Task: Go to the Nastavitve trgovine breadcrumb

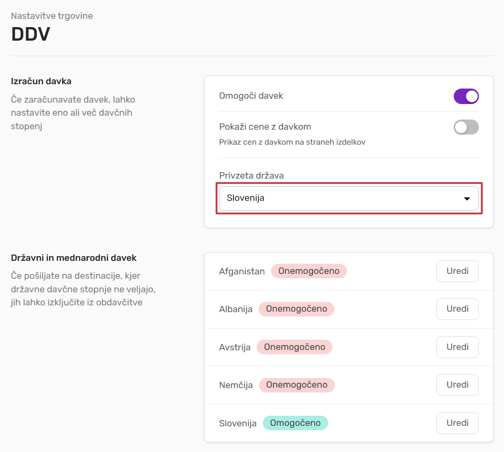Action: coord(52,16)
